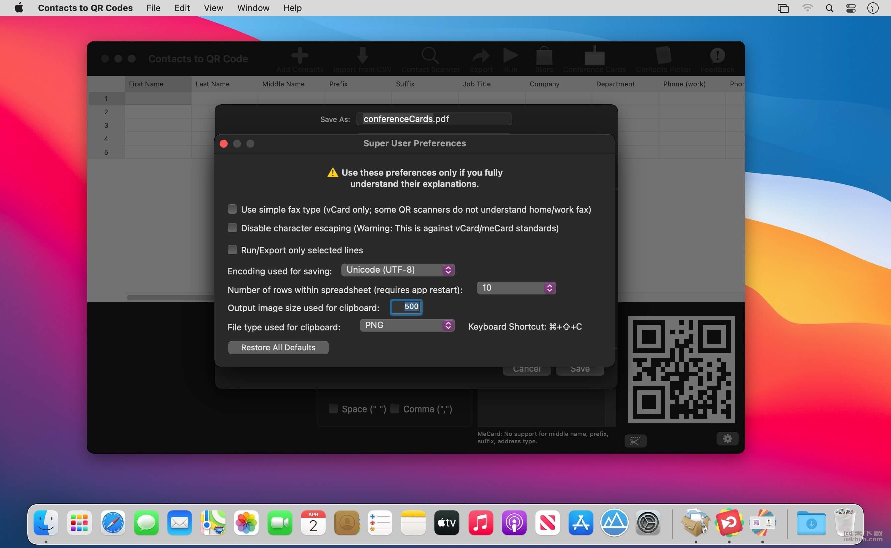Click the output image size field
The height and width of the screenshot is (548, 891).
click(406, 307)
